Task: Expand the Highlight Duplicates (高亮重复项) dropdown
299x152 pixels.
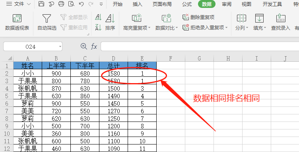Action: click(149, 28)
